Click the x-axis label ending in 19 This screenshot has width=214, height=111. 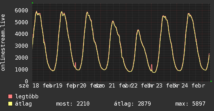pyautogui.click(x=53, y=86)
